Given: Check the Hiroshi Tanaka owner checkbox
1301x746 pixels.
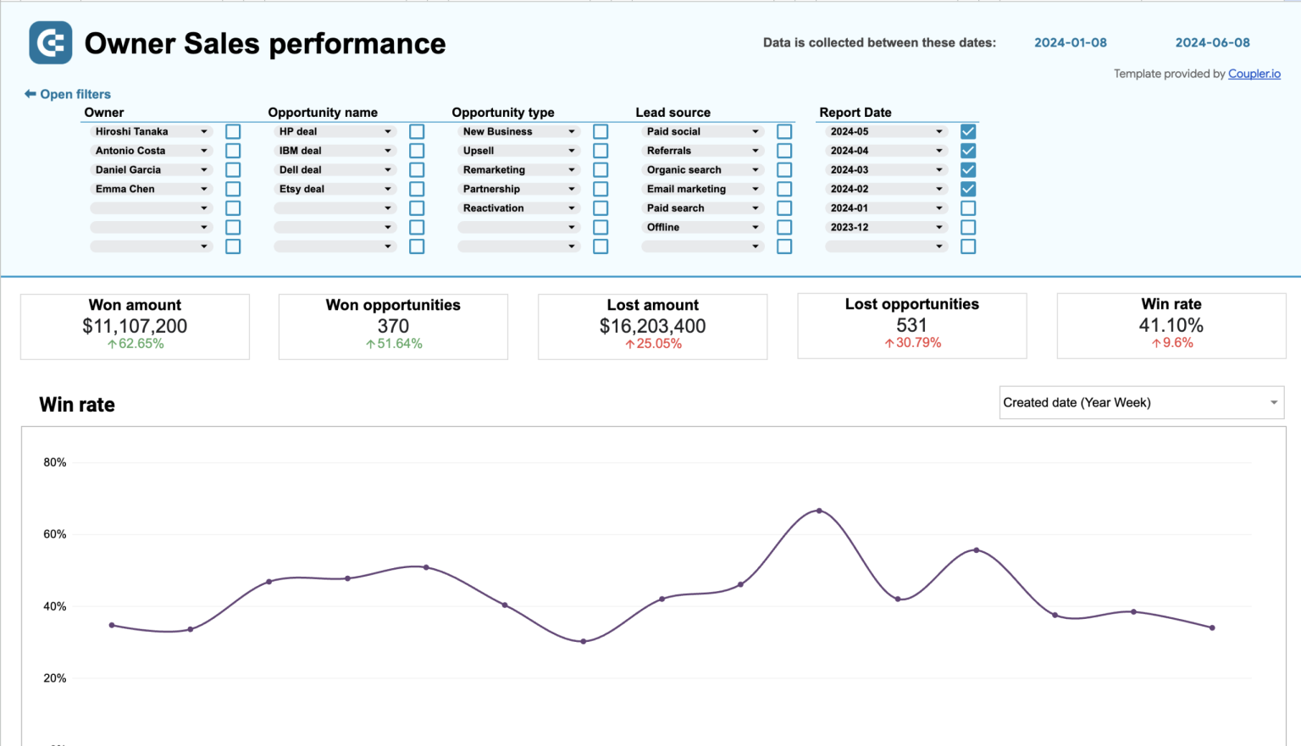Looking at the screenshot, I should pos(233,131).
